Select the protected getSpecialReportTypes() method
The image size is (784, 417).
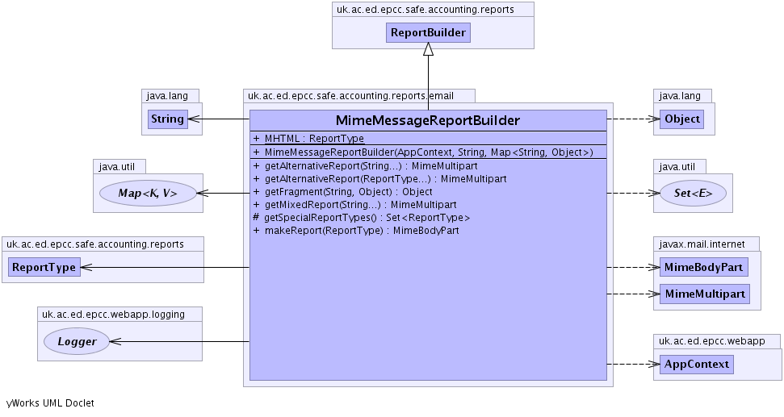point(367,218)
